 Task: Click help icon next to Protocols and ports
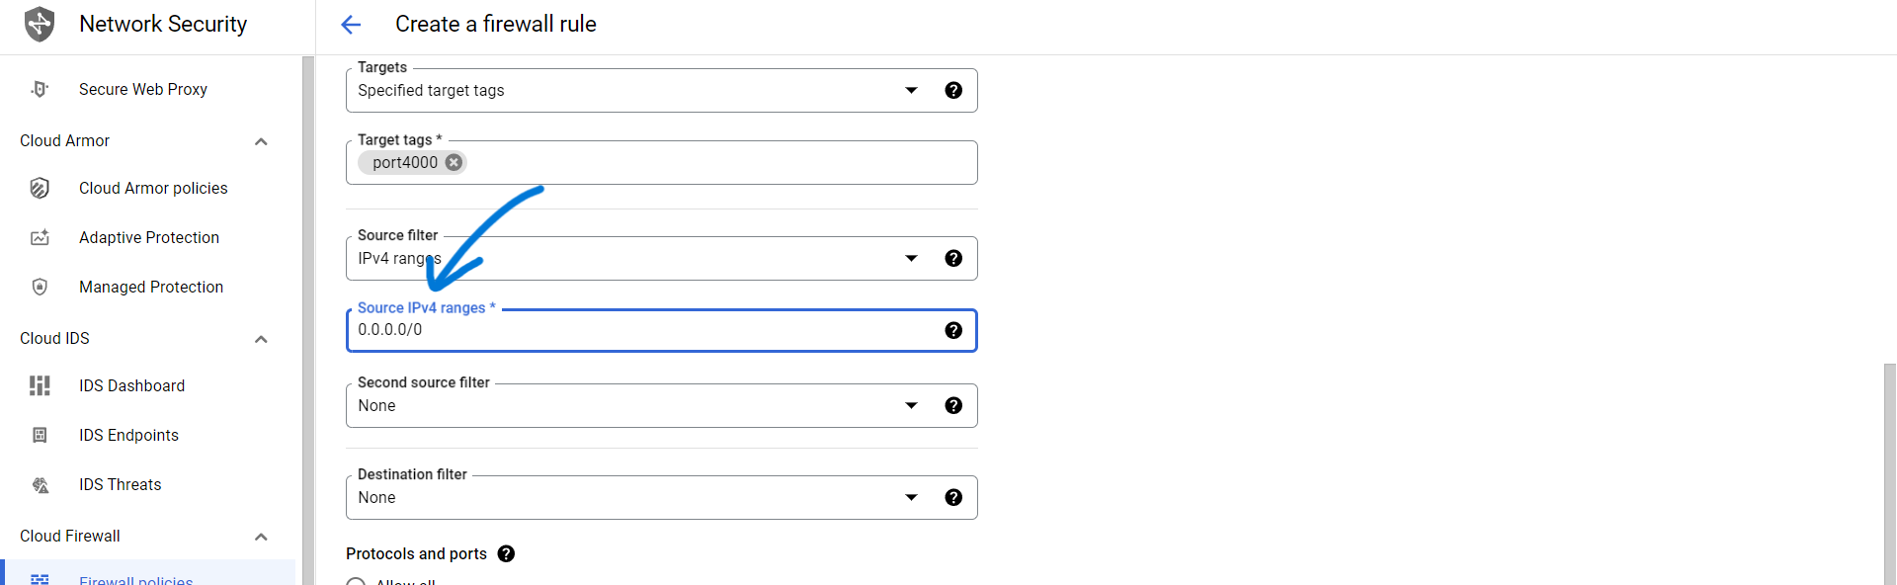pos(506,553)
